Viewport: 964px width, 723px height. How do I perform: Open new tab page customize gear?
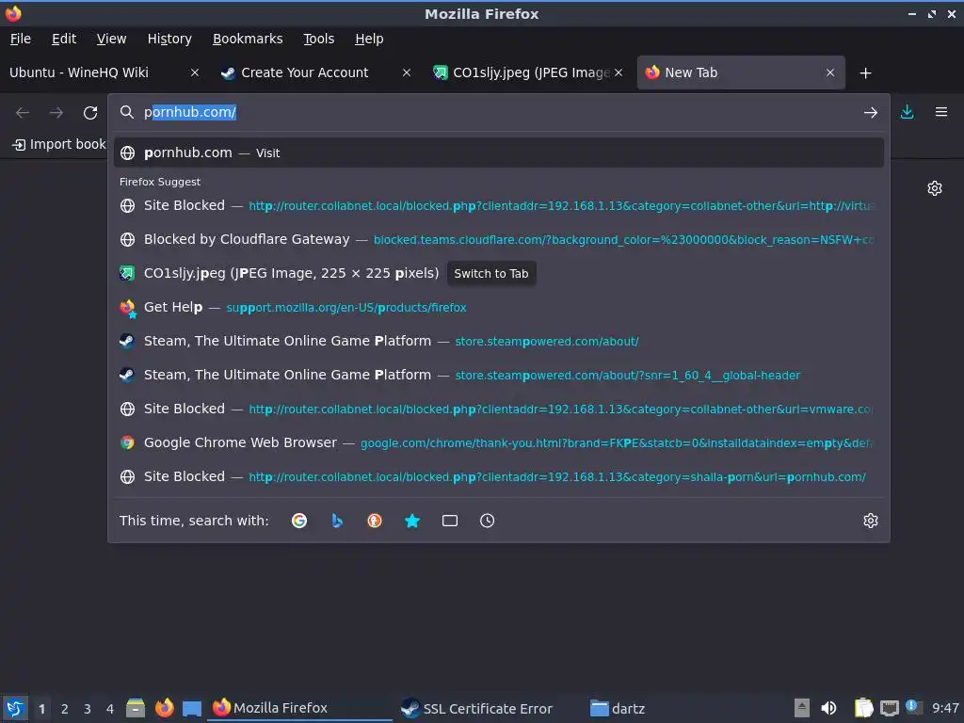[935, 188]
